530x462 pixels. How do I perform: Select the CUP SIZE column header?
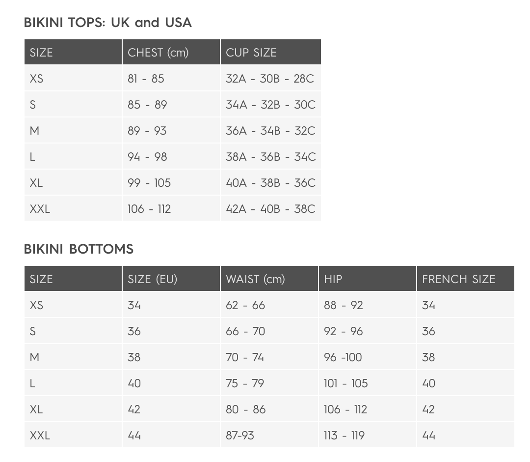pos(251,53)
